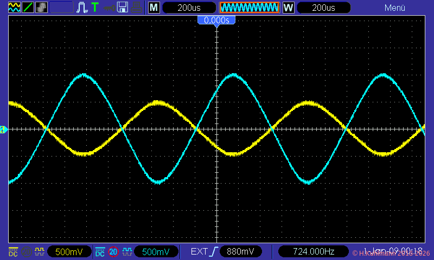
Task: Select the green diagonal line icon
Action: pyautogui.click(x=28, y=8)
